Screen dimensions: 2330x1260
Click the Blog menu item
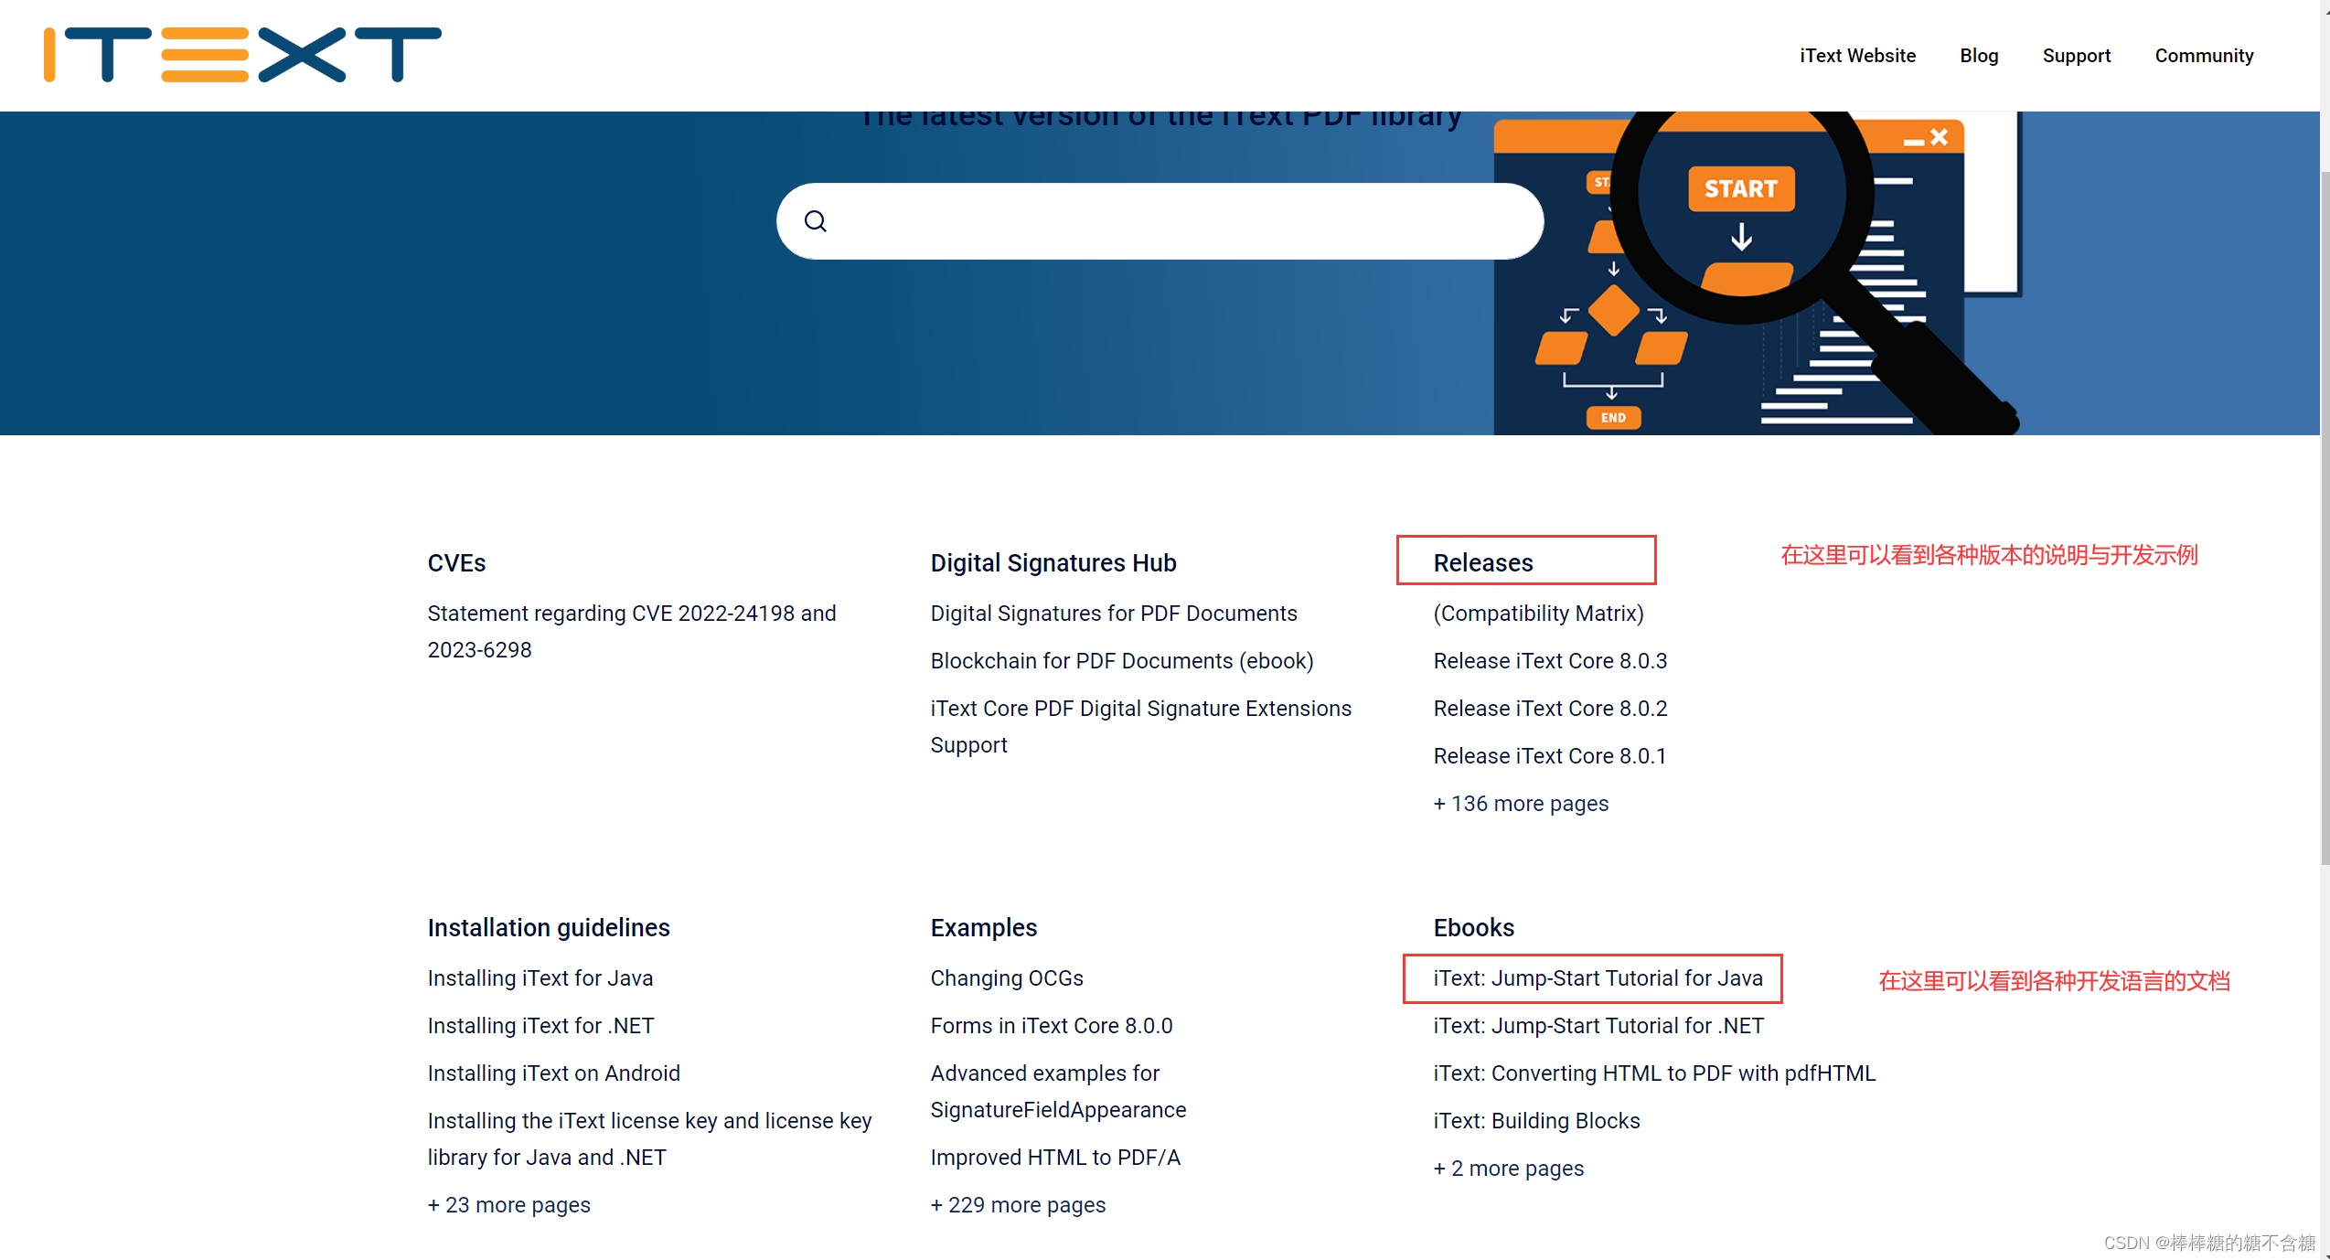coord(1976,54)
